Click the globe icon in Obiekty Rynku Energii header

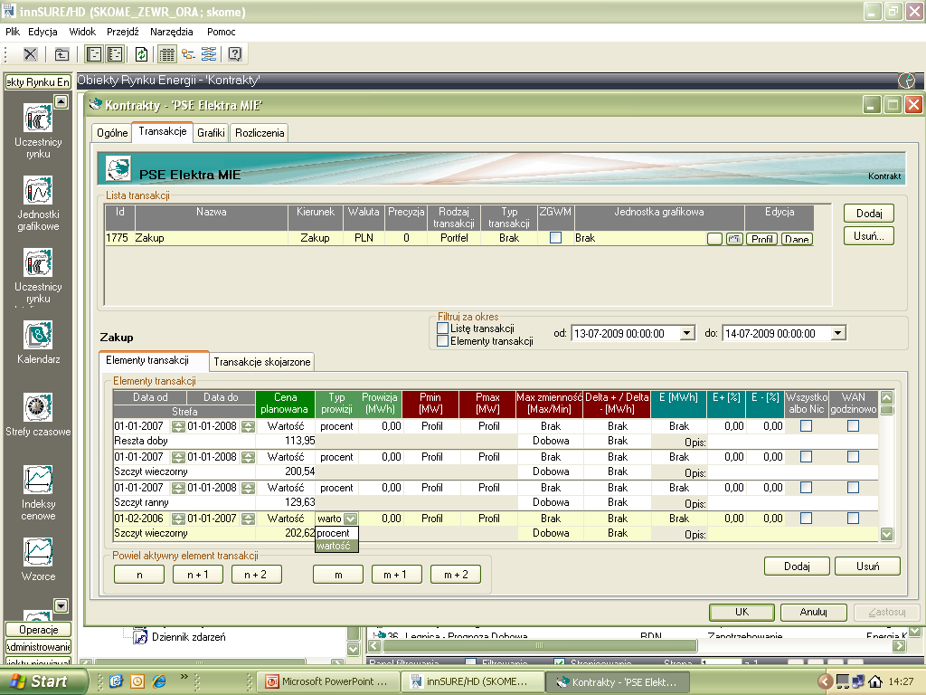906,81
